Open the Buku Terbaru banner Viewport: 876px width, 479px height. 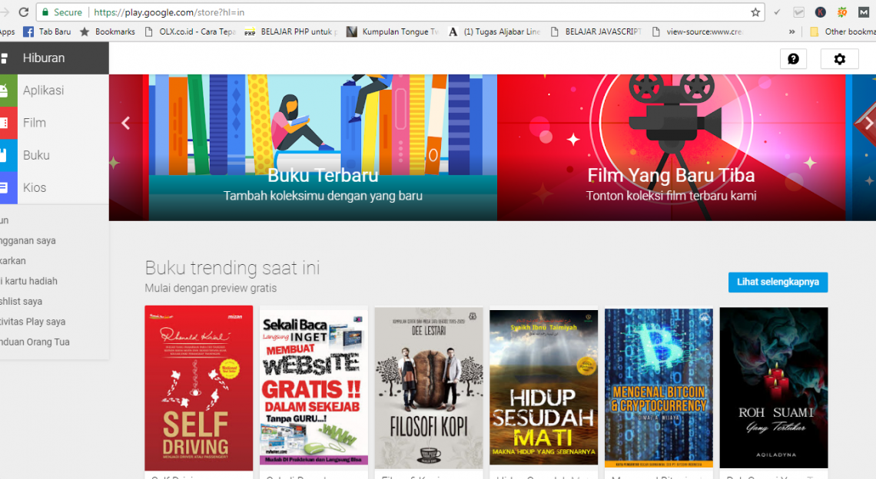click(323, 147)
